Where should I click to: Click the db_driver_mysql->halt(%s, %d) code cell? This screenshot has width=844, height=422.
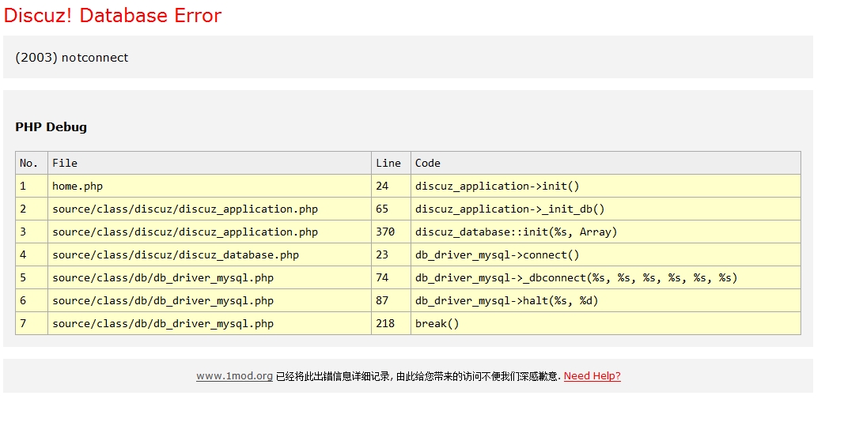(x=506, y=300)
